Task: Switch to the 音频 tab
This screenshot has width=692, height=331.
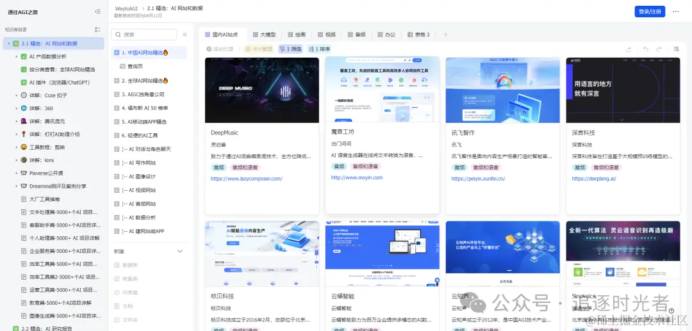Action: (x=356, y=35)
